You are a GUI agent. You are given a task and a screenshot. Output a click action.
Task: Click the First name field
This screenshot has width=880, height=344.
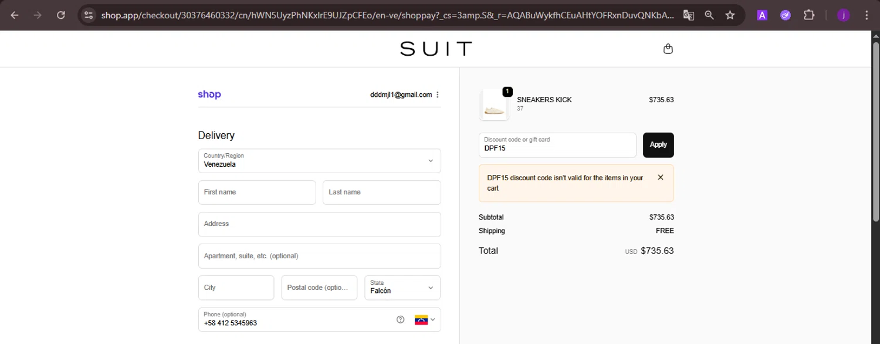(257, 193)
